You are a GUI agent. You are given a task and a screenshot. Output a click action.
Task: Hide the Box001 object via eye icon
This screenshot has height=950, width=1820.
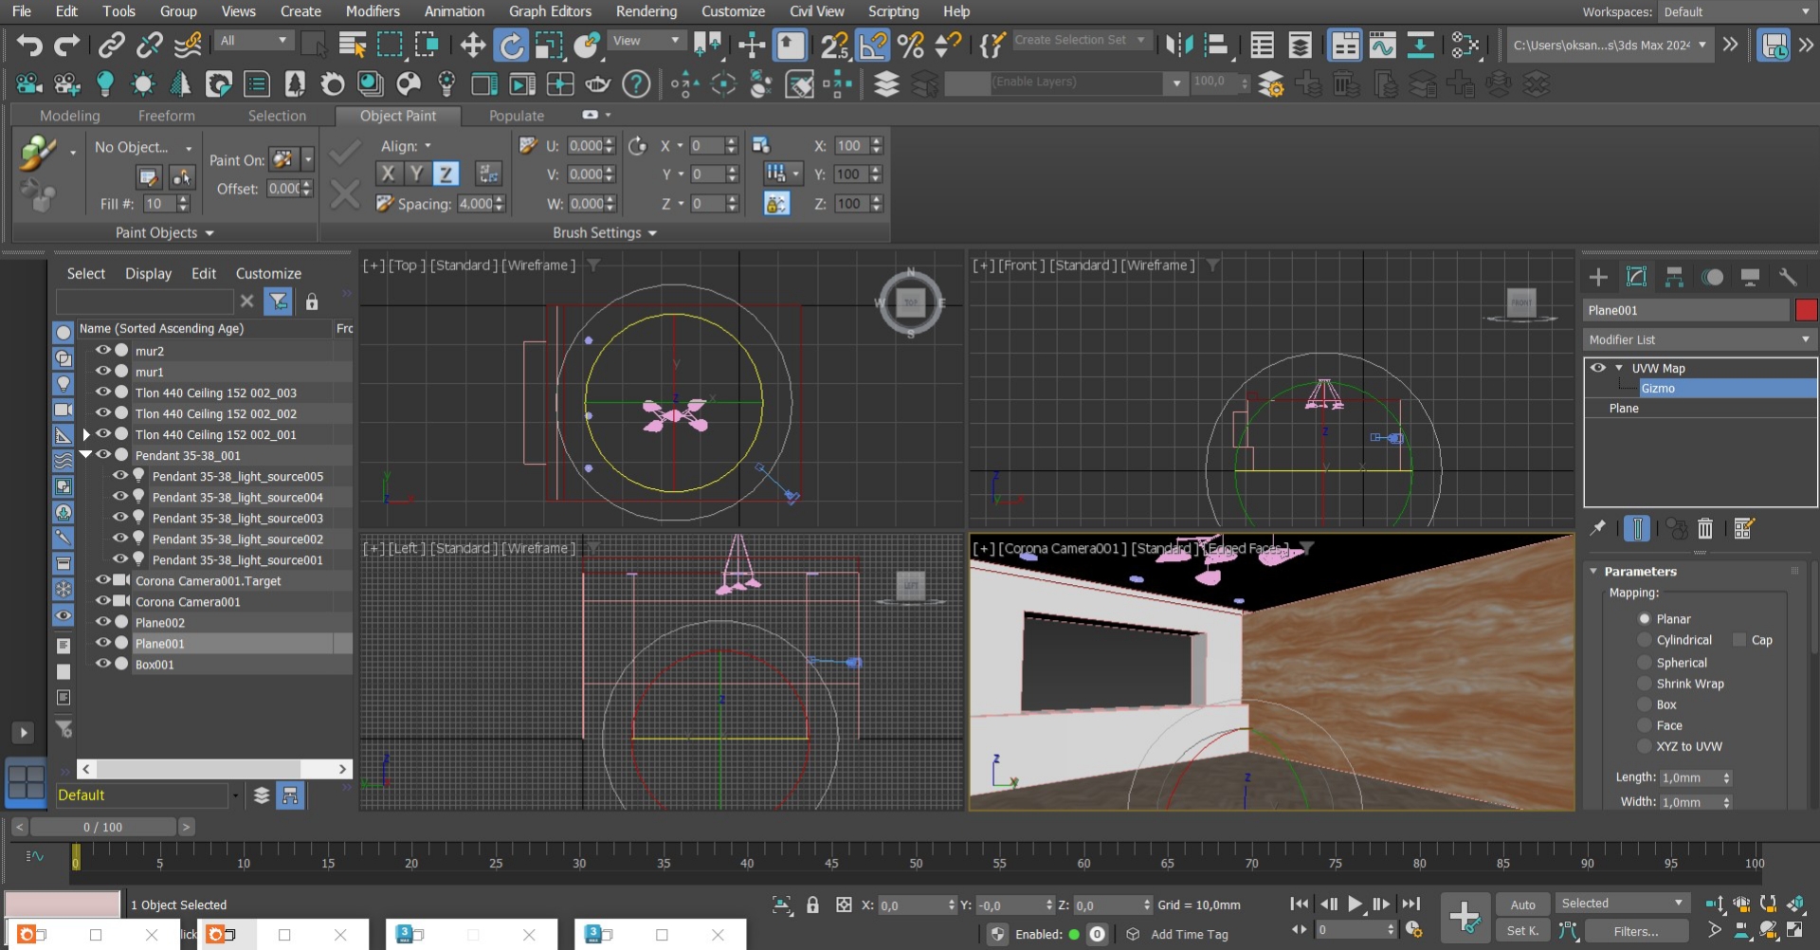[103, 665]
